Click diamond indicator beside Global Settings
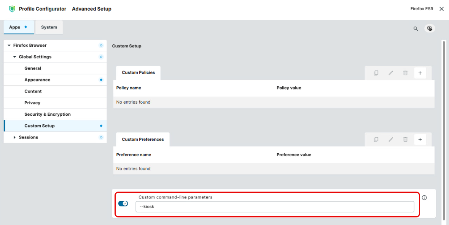 point(101,57)
